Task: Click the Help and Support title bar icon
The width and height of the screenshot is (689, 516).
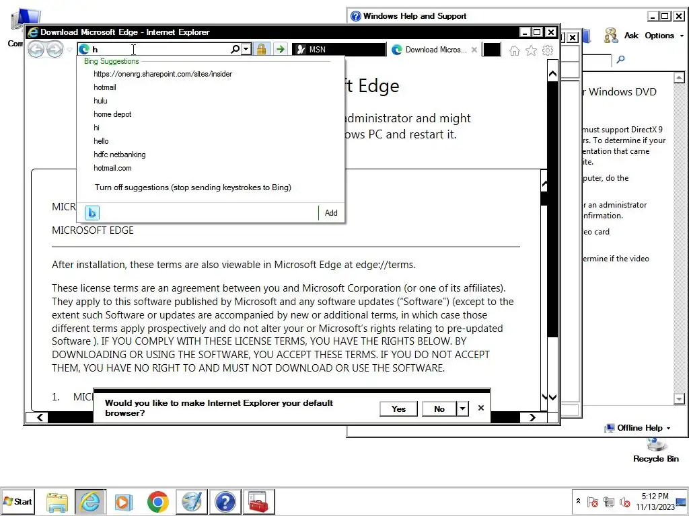Action: pos(355,16)
